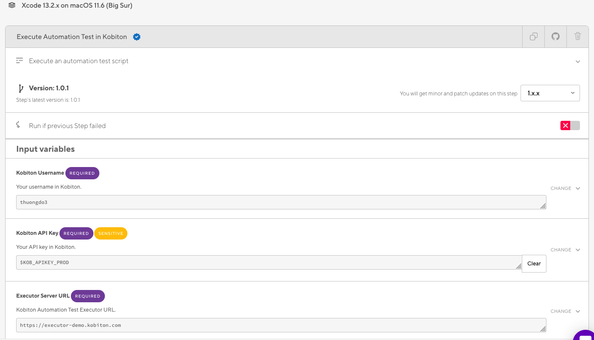Click the stack layers icon beside Xcode version
This screenshot has height=340, width=594.
(12, 6)
